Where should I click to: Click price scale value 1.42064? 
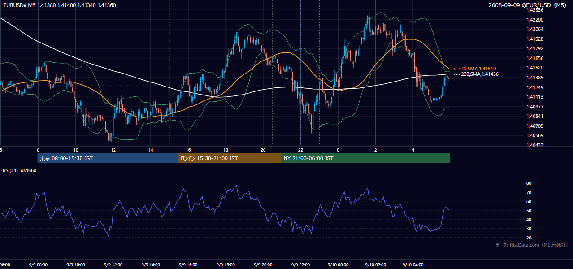(535, 29)
